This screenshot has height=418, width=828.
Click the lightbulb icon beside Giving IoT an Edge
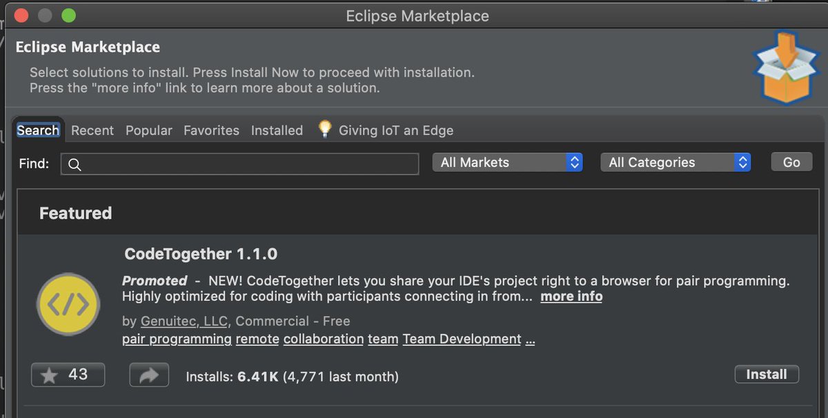pyautogui.click(x=325, y=129)
